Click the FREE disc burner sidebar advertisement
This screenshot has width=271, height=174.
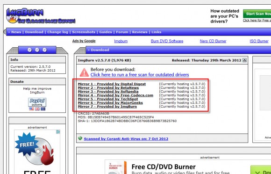pyautogui.click(x=37, y=152)
